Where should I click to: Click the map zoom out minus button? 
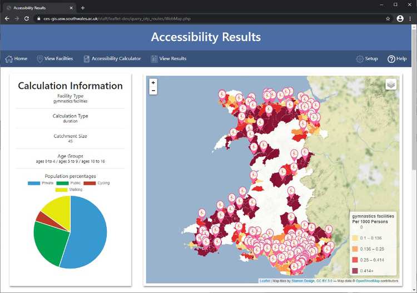tap(153, 91)
